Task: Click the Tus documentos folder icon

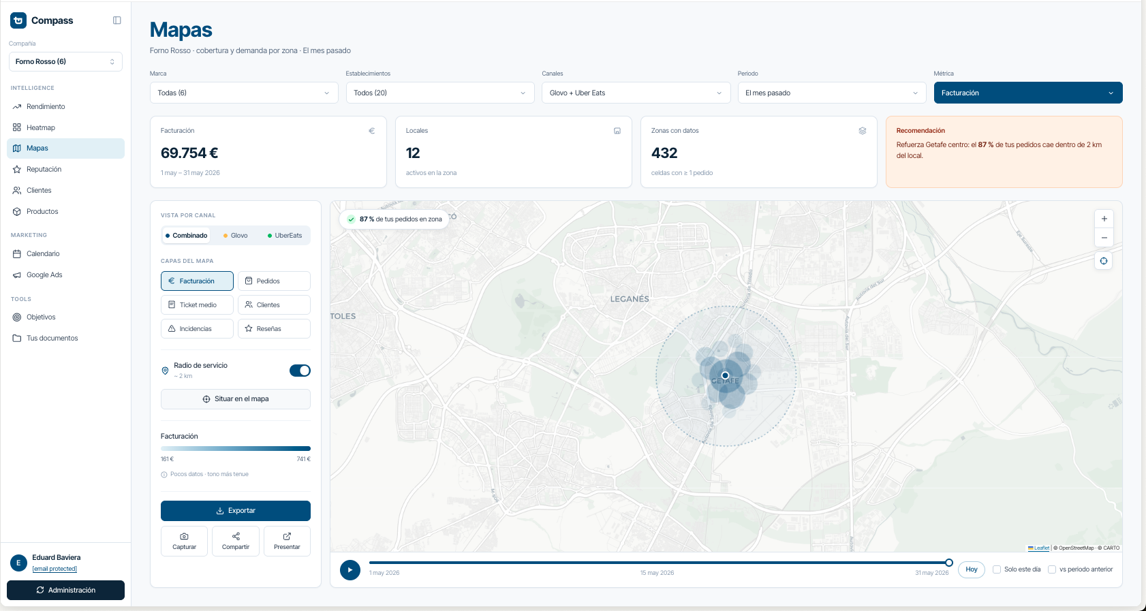Action: 17,339
